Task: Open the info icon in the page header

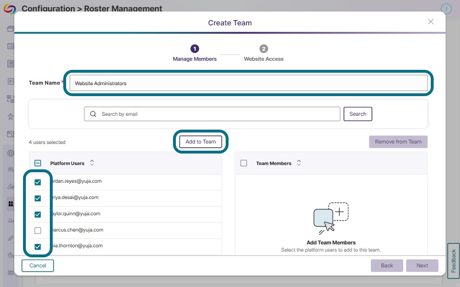Action: click(446, 9)
